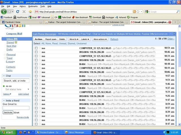Open the Set status here dropdown arrow

(28, 89)
